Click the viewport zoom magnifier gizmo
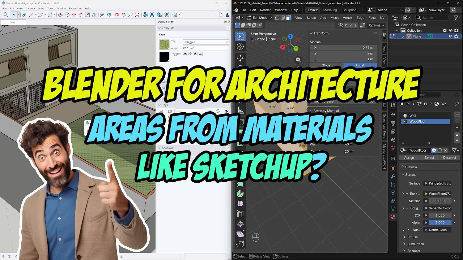Screen dimensions: 463x260 point(298,60)
